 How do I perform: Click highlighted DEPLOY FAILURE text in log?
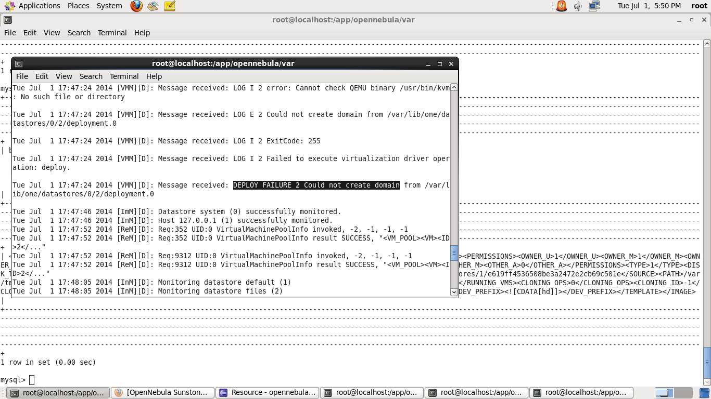316,185
